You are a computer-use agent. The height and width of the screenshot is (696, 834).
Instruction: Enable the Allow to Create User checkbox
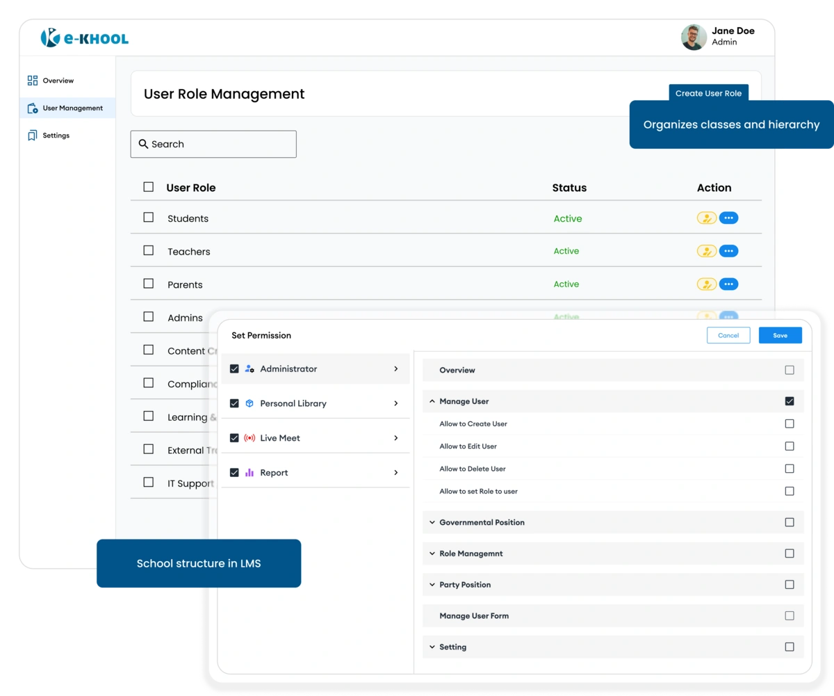789,423
